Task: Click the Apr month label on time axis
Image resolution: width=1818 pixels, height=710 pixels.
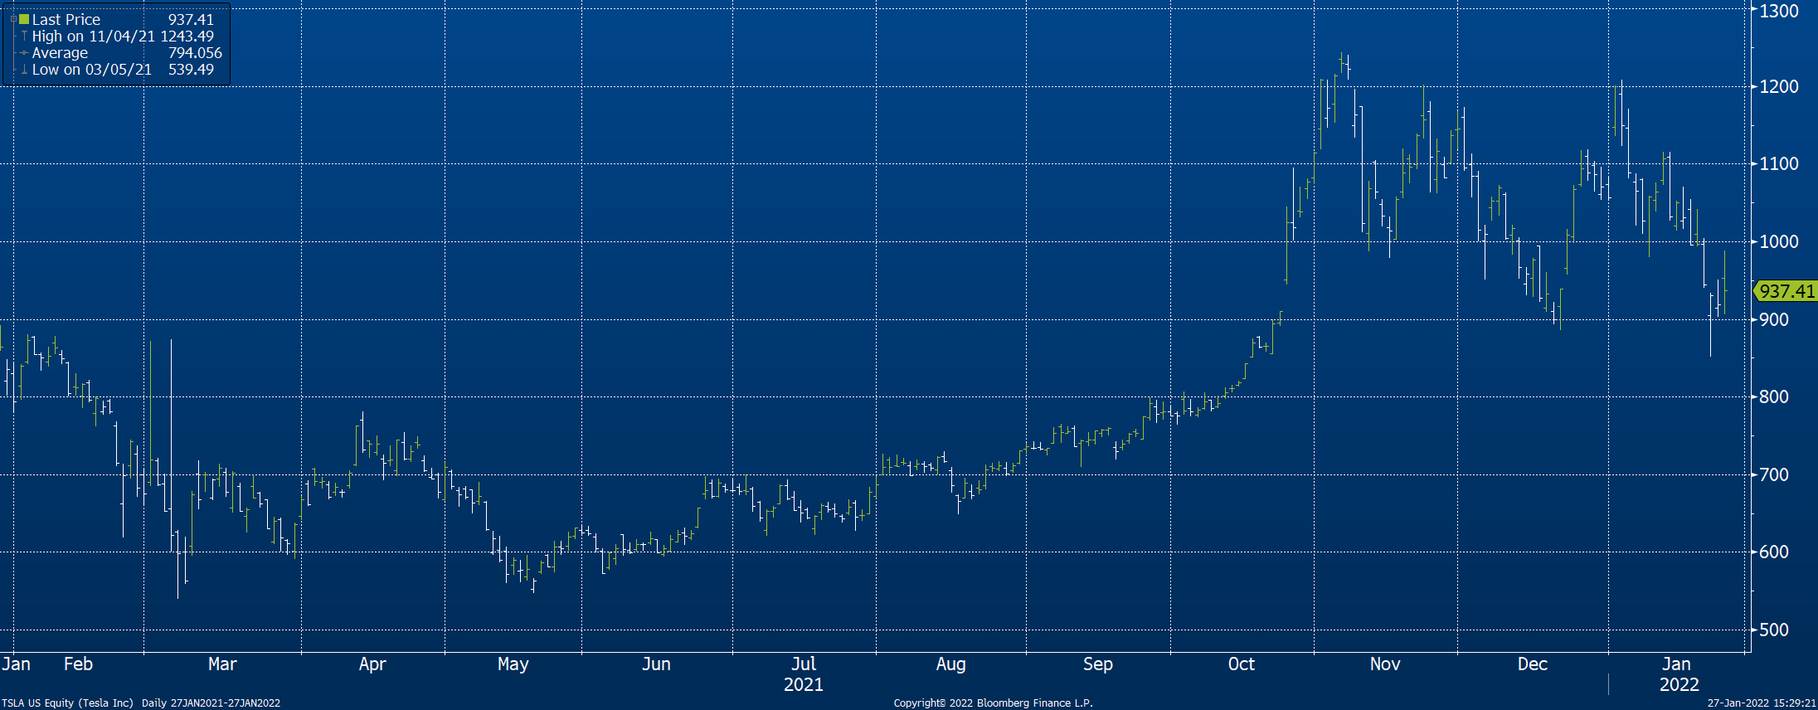Action: pos(372,664)
